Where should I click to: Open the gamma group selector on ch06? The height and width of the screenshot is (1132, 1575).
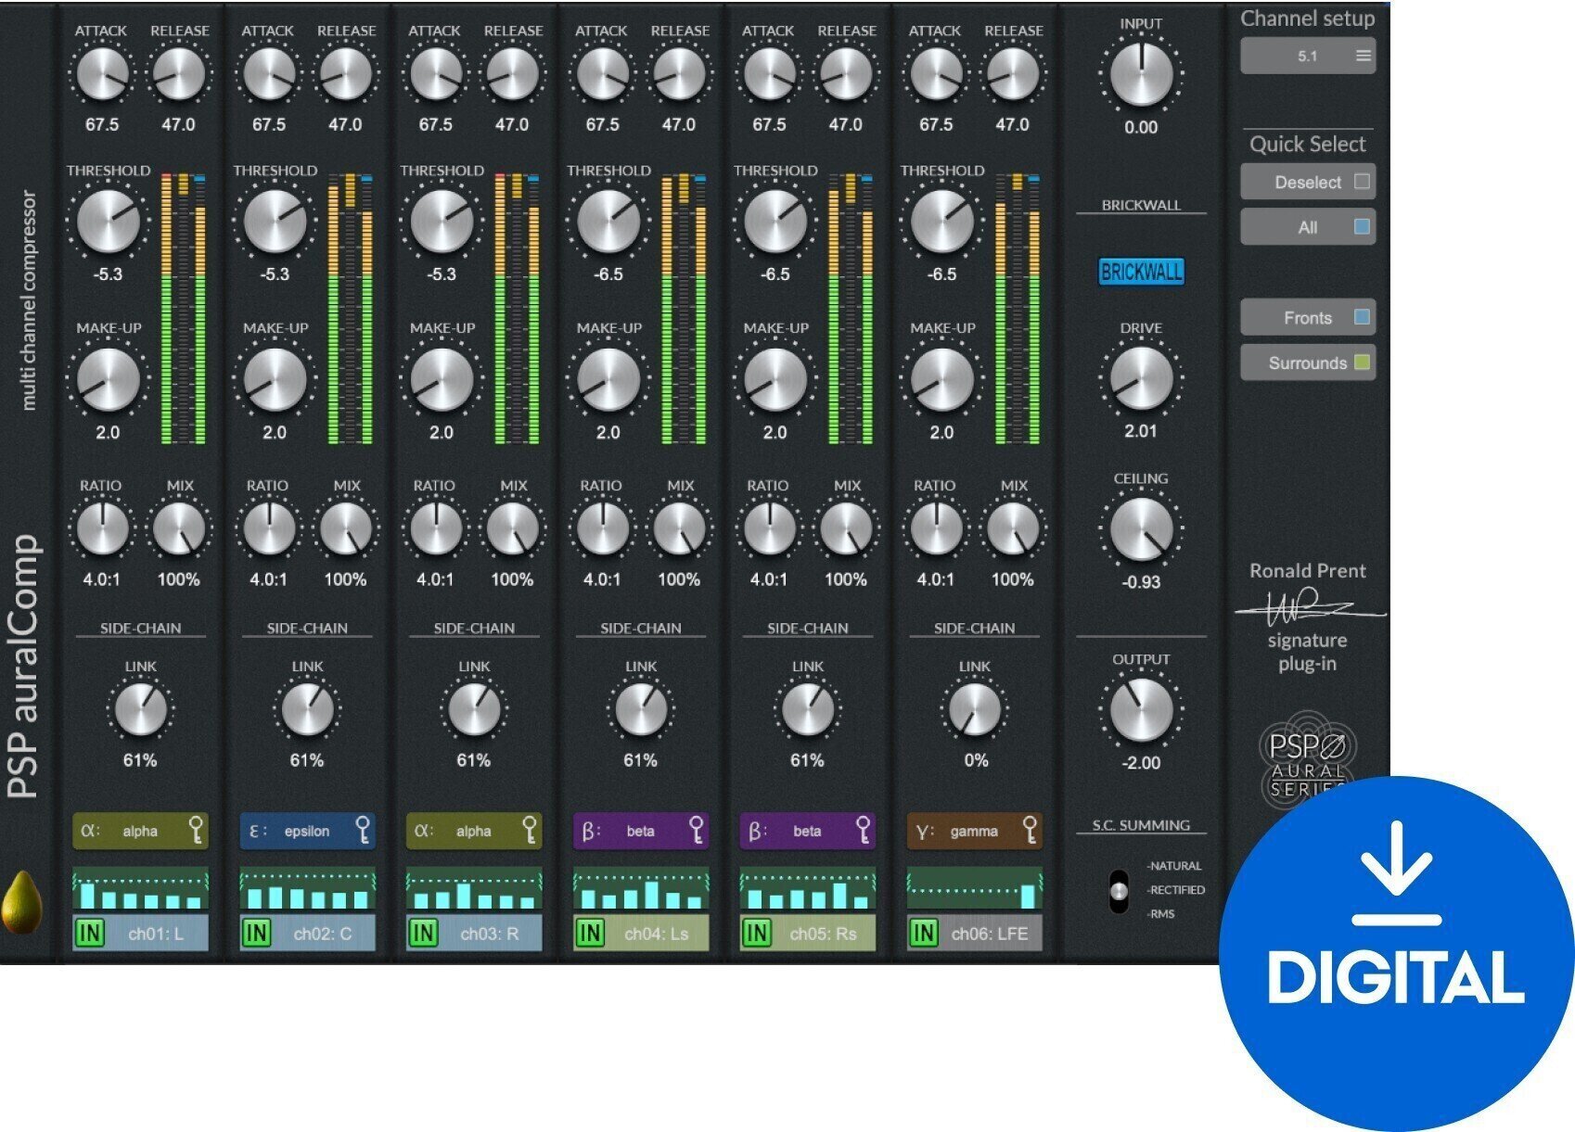pyautogui.click(x=974, y=831)
